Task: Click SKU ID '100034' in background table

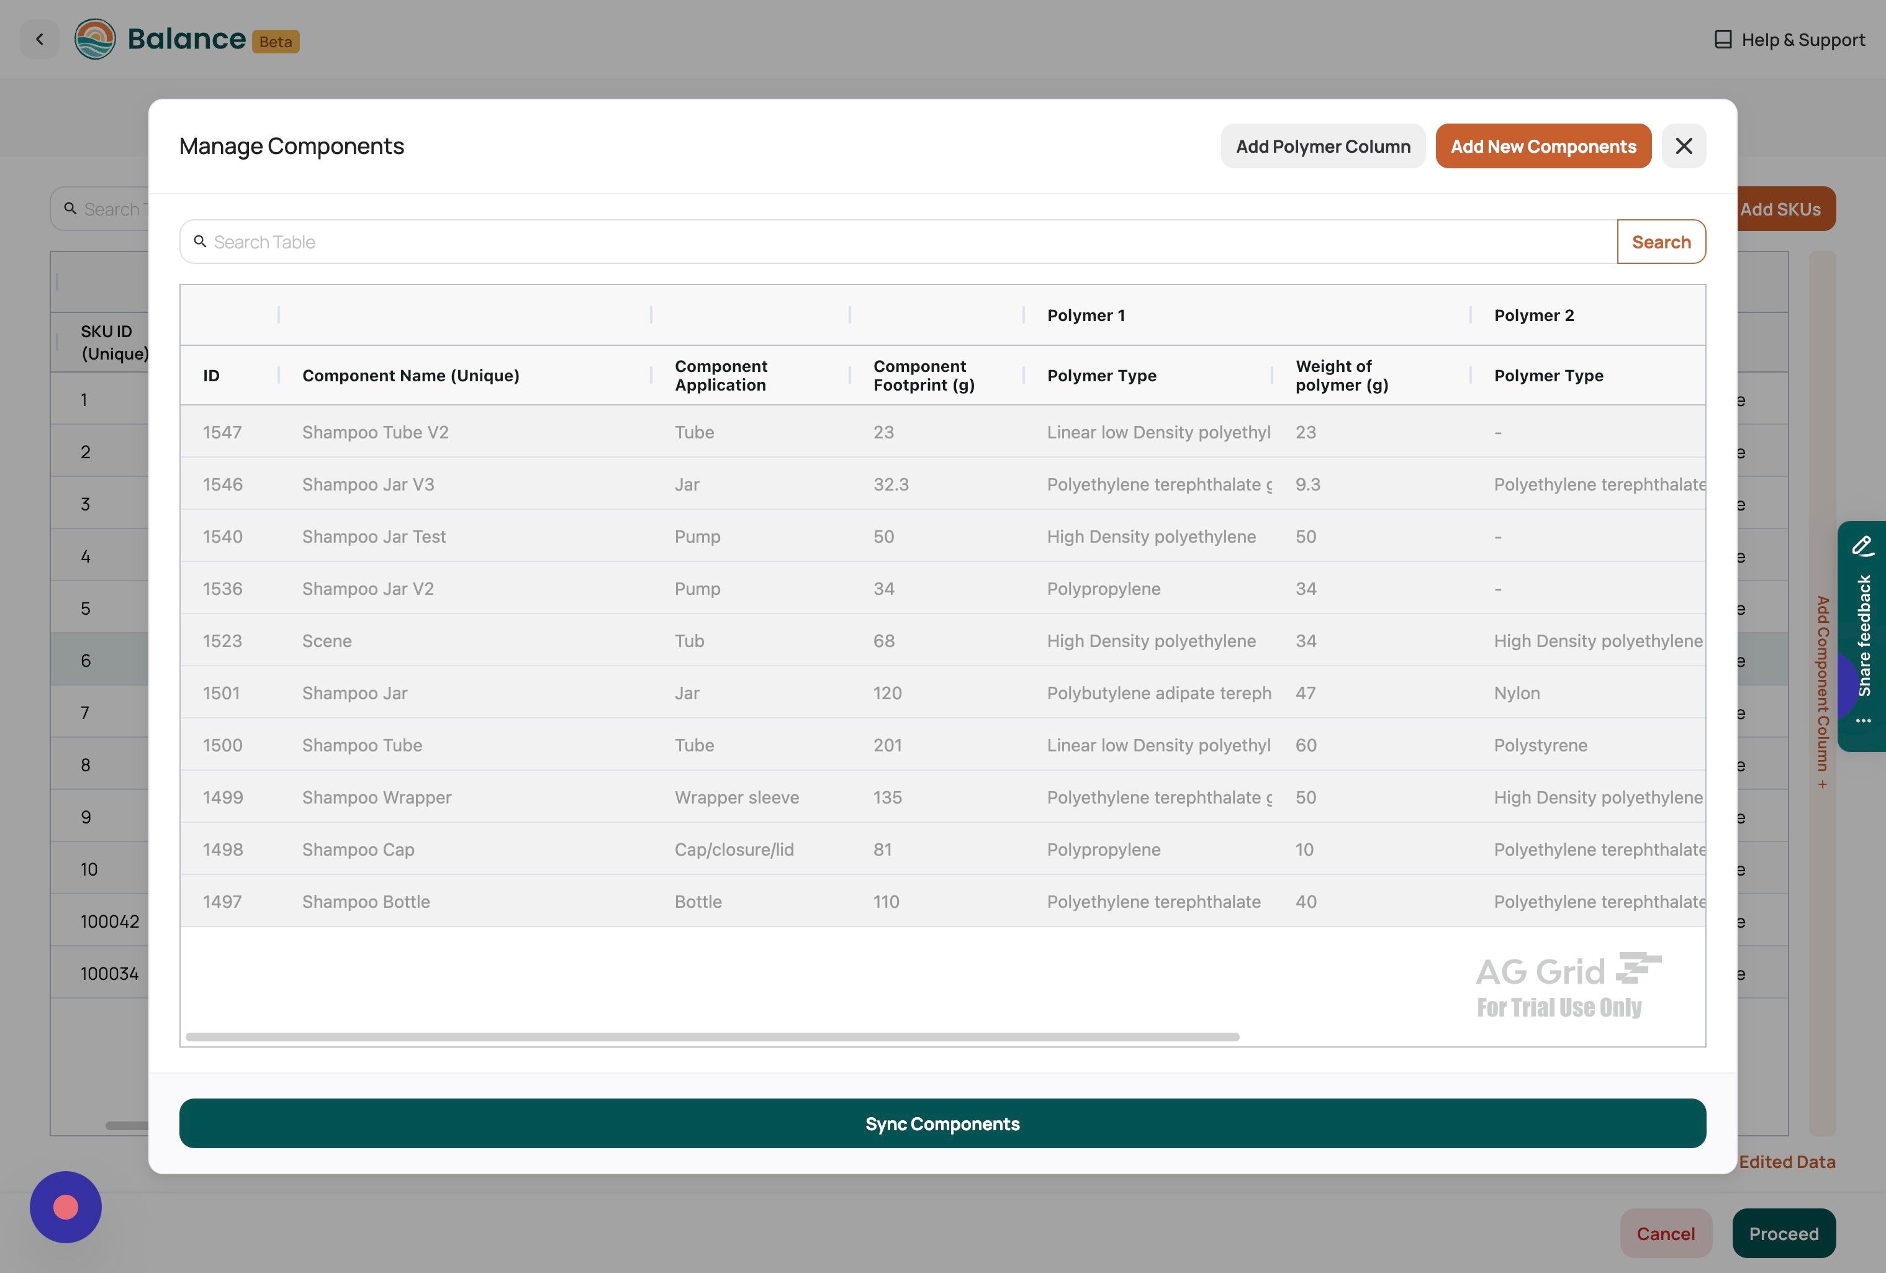Action: coord(109,974)
